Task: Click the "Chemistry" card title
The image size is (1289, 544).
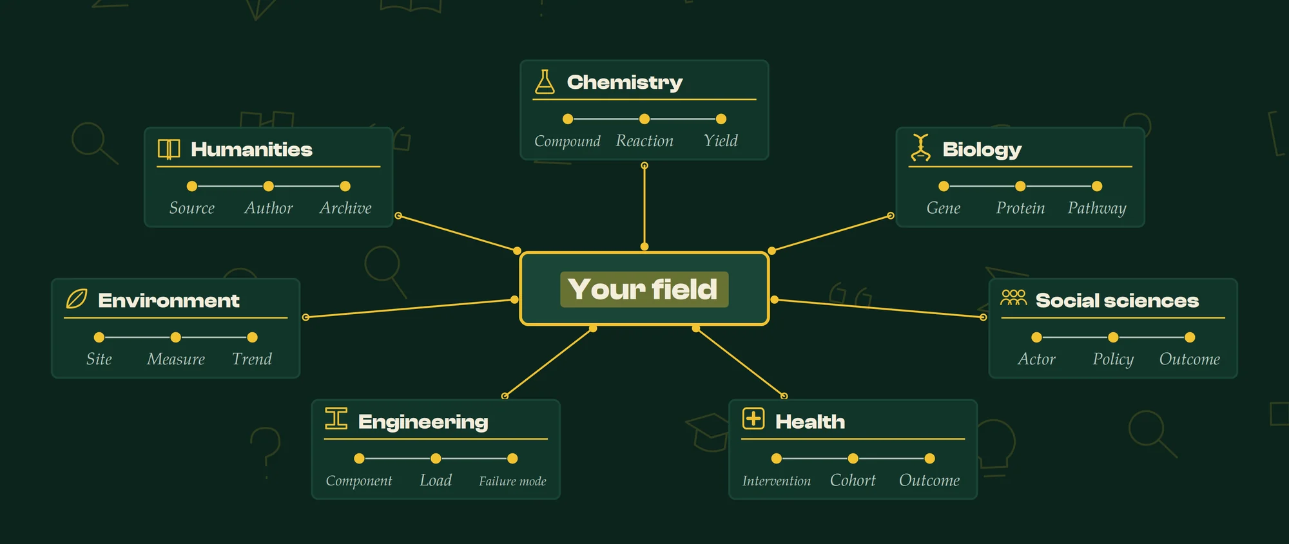Action: point(625,82)
